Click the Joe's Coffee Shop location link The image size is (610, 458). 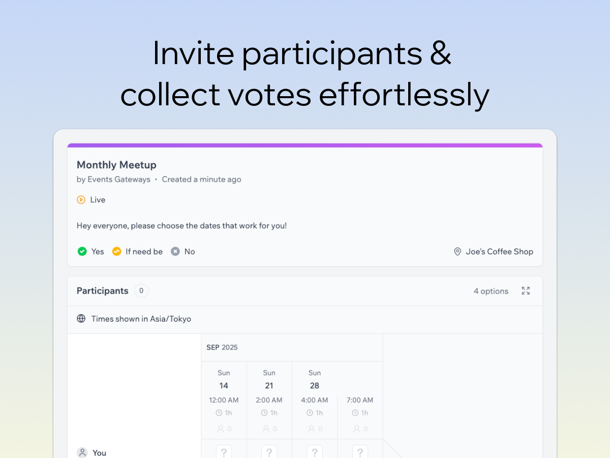[499, 252]
